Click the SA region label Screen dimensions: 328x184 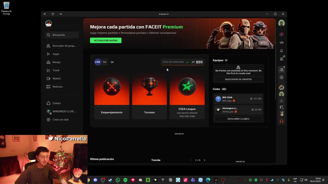112,62
